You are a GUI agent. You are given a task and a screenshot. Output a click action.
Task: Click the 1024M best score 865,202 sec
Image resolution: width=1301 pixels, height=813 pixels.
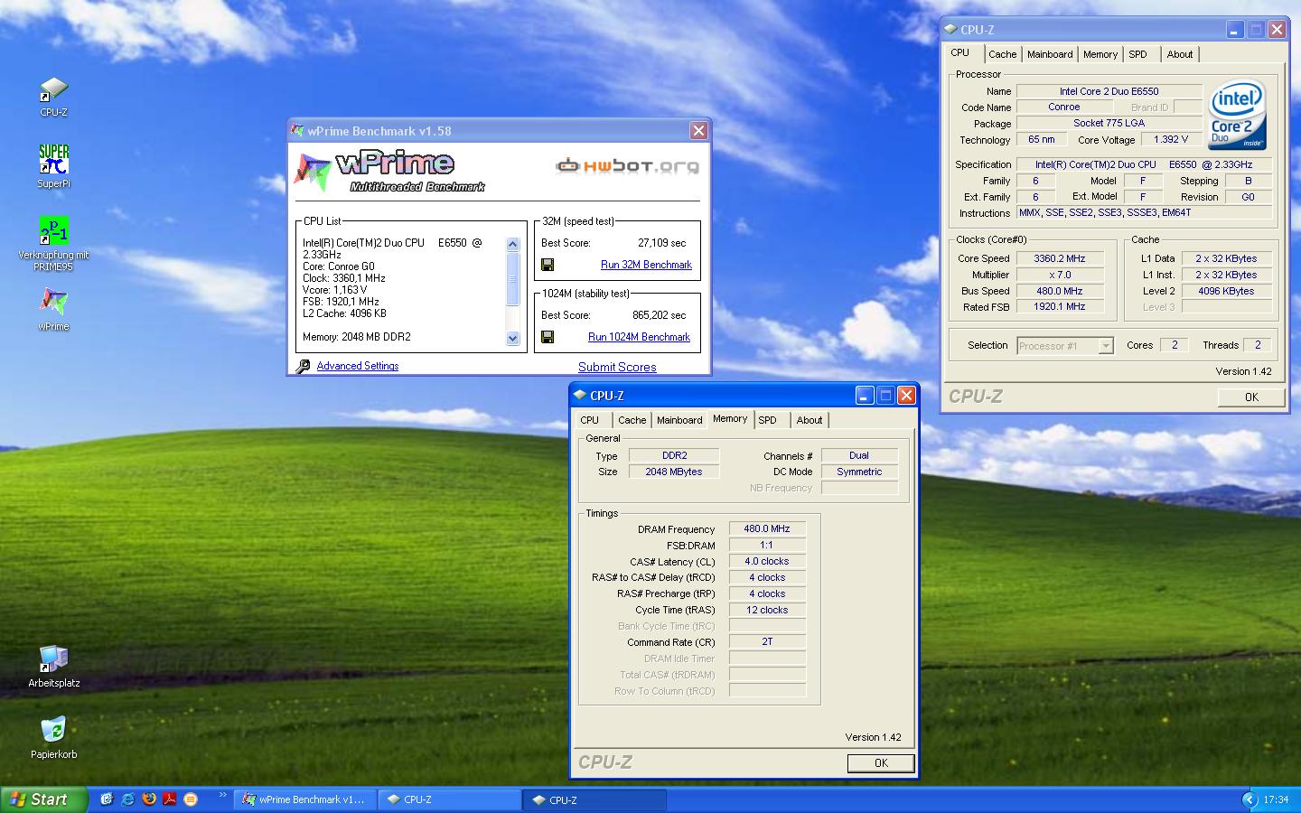pos(659,315)
